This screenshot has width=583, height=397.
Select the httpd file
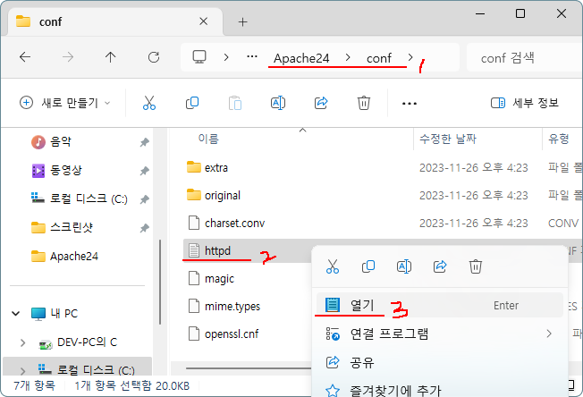point(217,251)
